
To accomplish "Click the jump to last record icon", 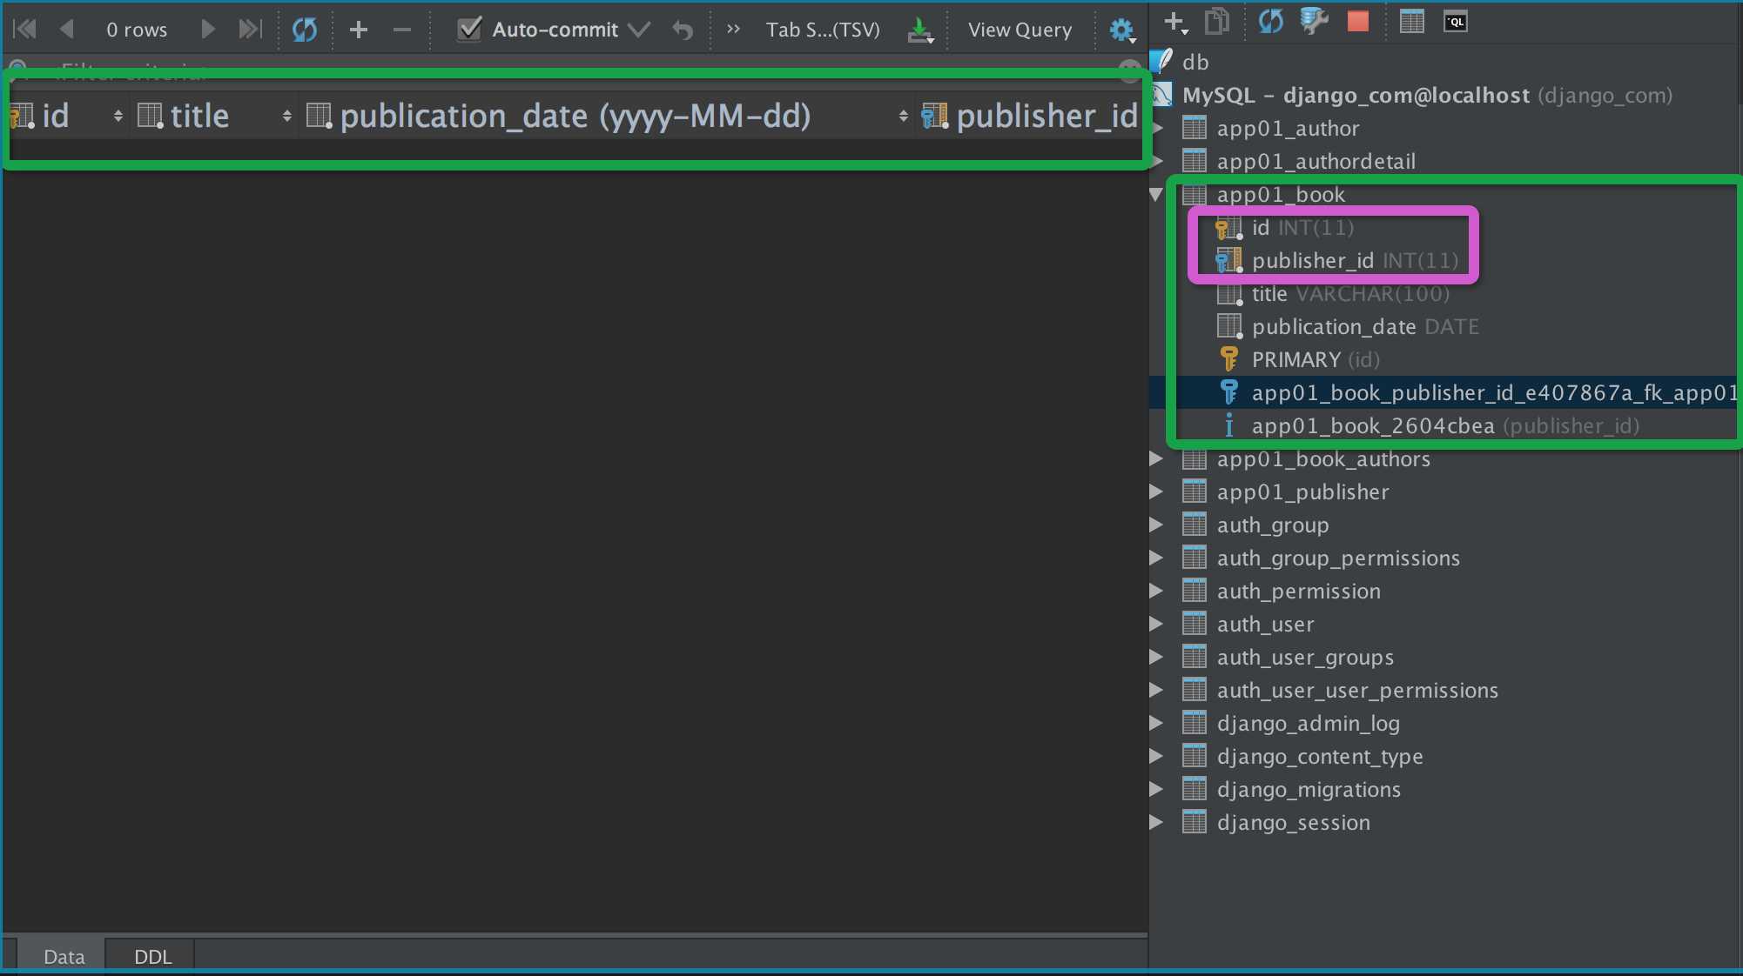I will click(x=249, y=30).
